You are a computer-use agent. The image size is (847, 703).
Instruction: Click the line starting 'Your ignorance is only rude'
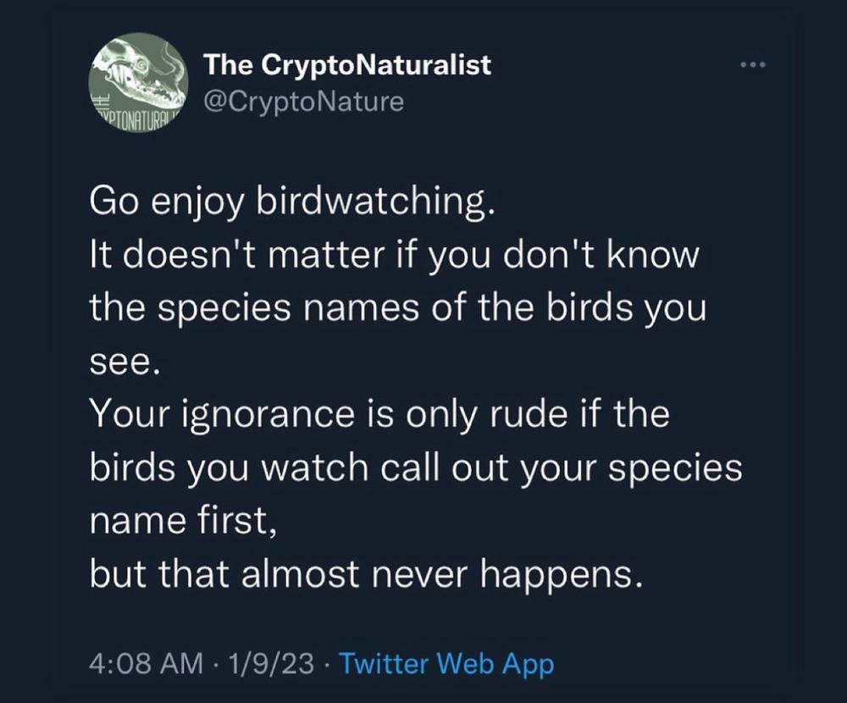[x=379, y=414]
